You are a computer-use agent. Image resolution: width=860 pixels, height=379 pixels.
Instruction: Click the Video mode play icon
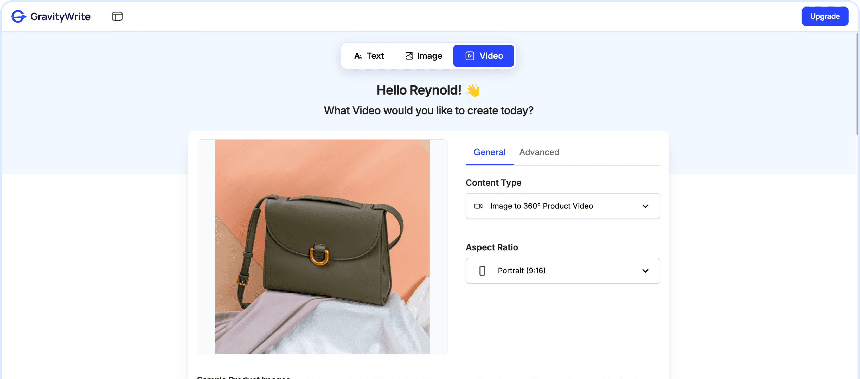point(470,56)
